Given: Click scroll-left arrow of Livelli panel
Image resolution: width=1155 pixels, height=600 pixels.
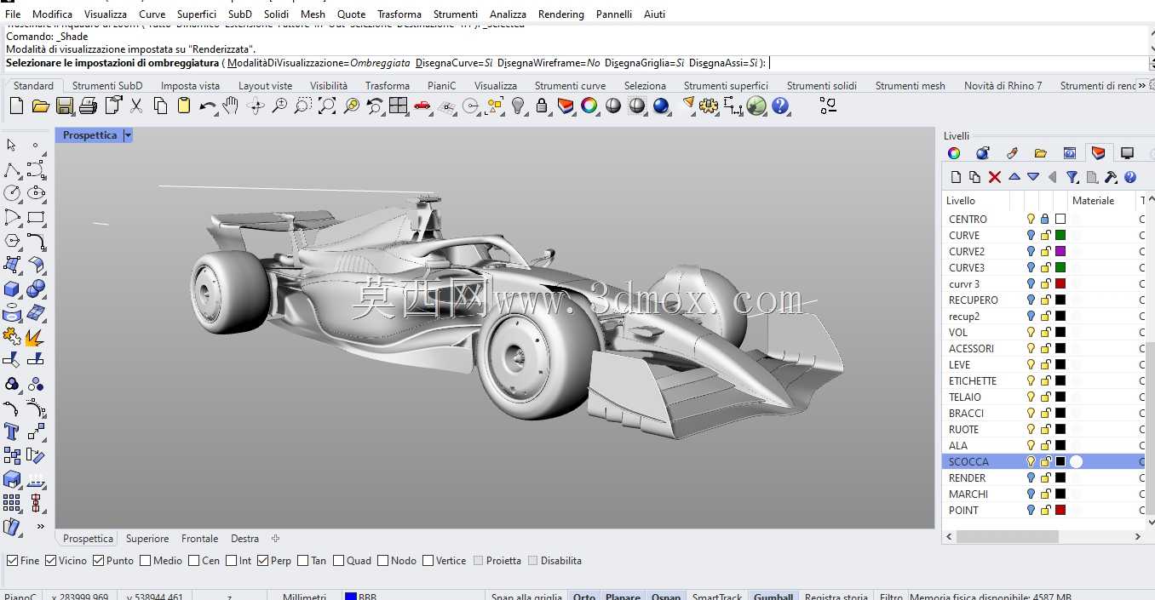Looking at the screenshot, I should coord(947,537).
